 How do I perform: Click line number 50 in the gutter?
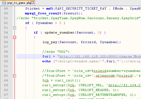6,13
